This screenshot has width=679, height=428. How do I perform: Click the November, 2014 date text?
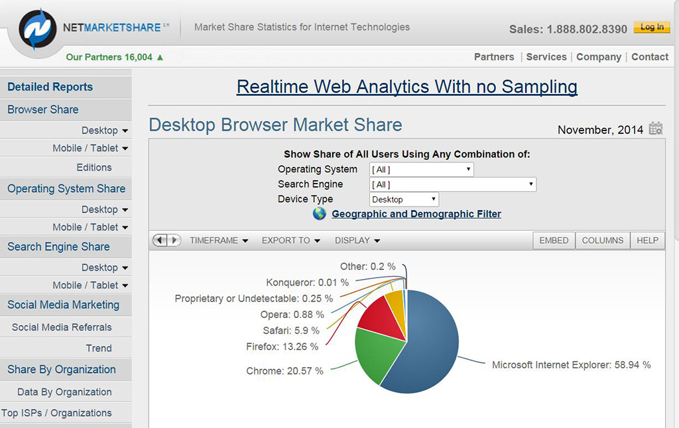coord(600,130)
